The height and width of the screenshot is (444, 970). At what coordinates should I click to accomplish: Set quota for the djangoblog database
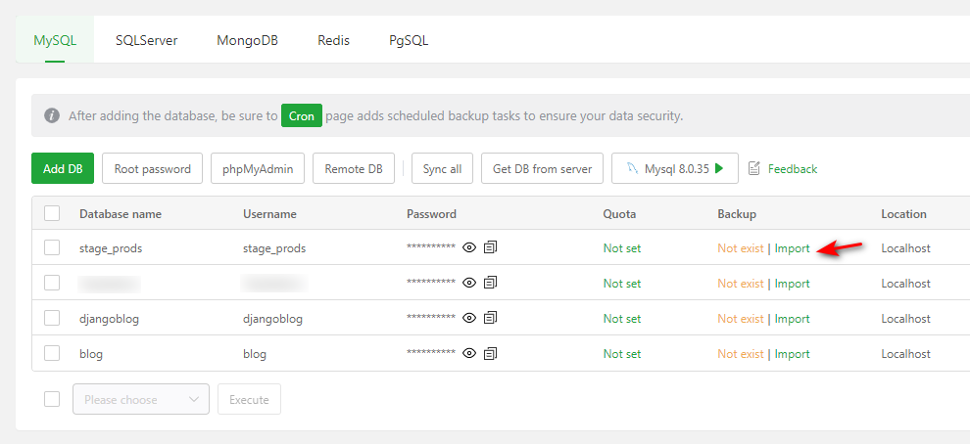coord(622,319)
